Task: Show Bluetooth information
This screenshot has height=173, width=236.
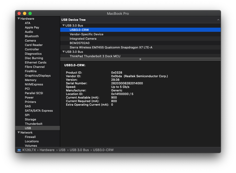Action: pos(32,36)
